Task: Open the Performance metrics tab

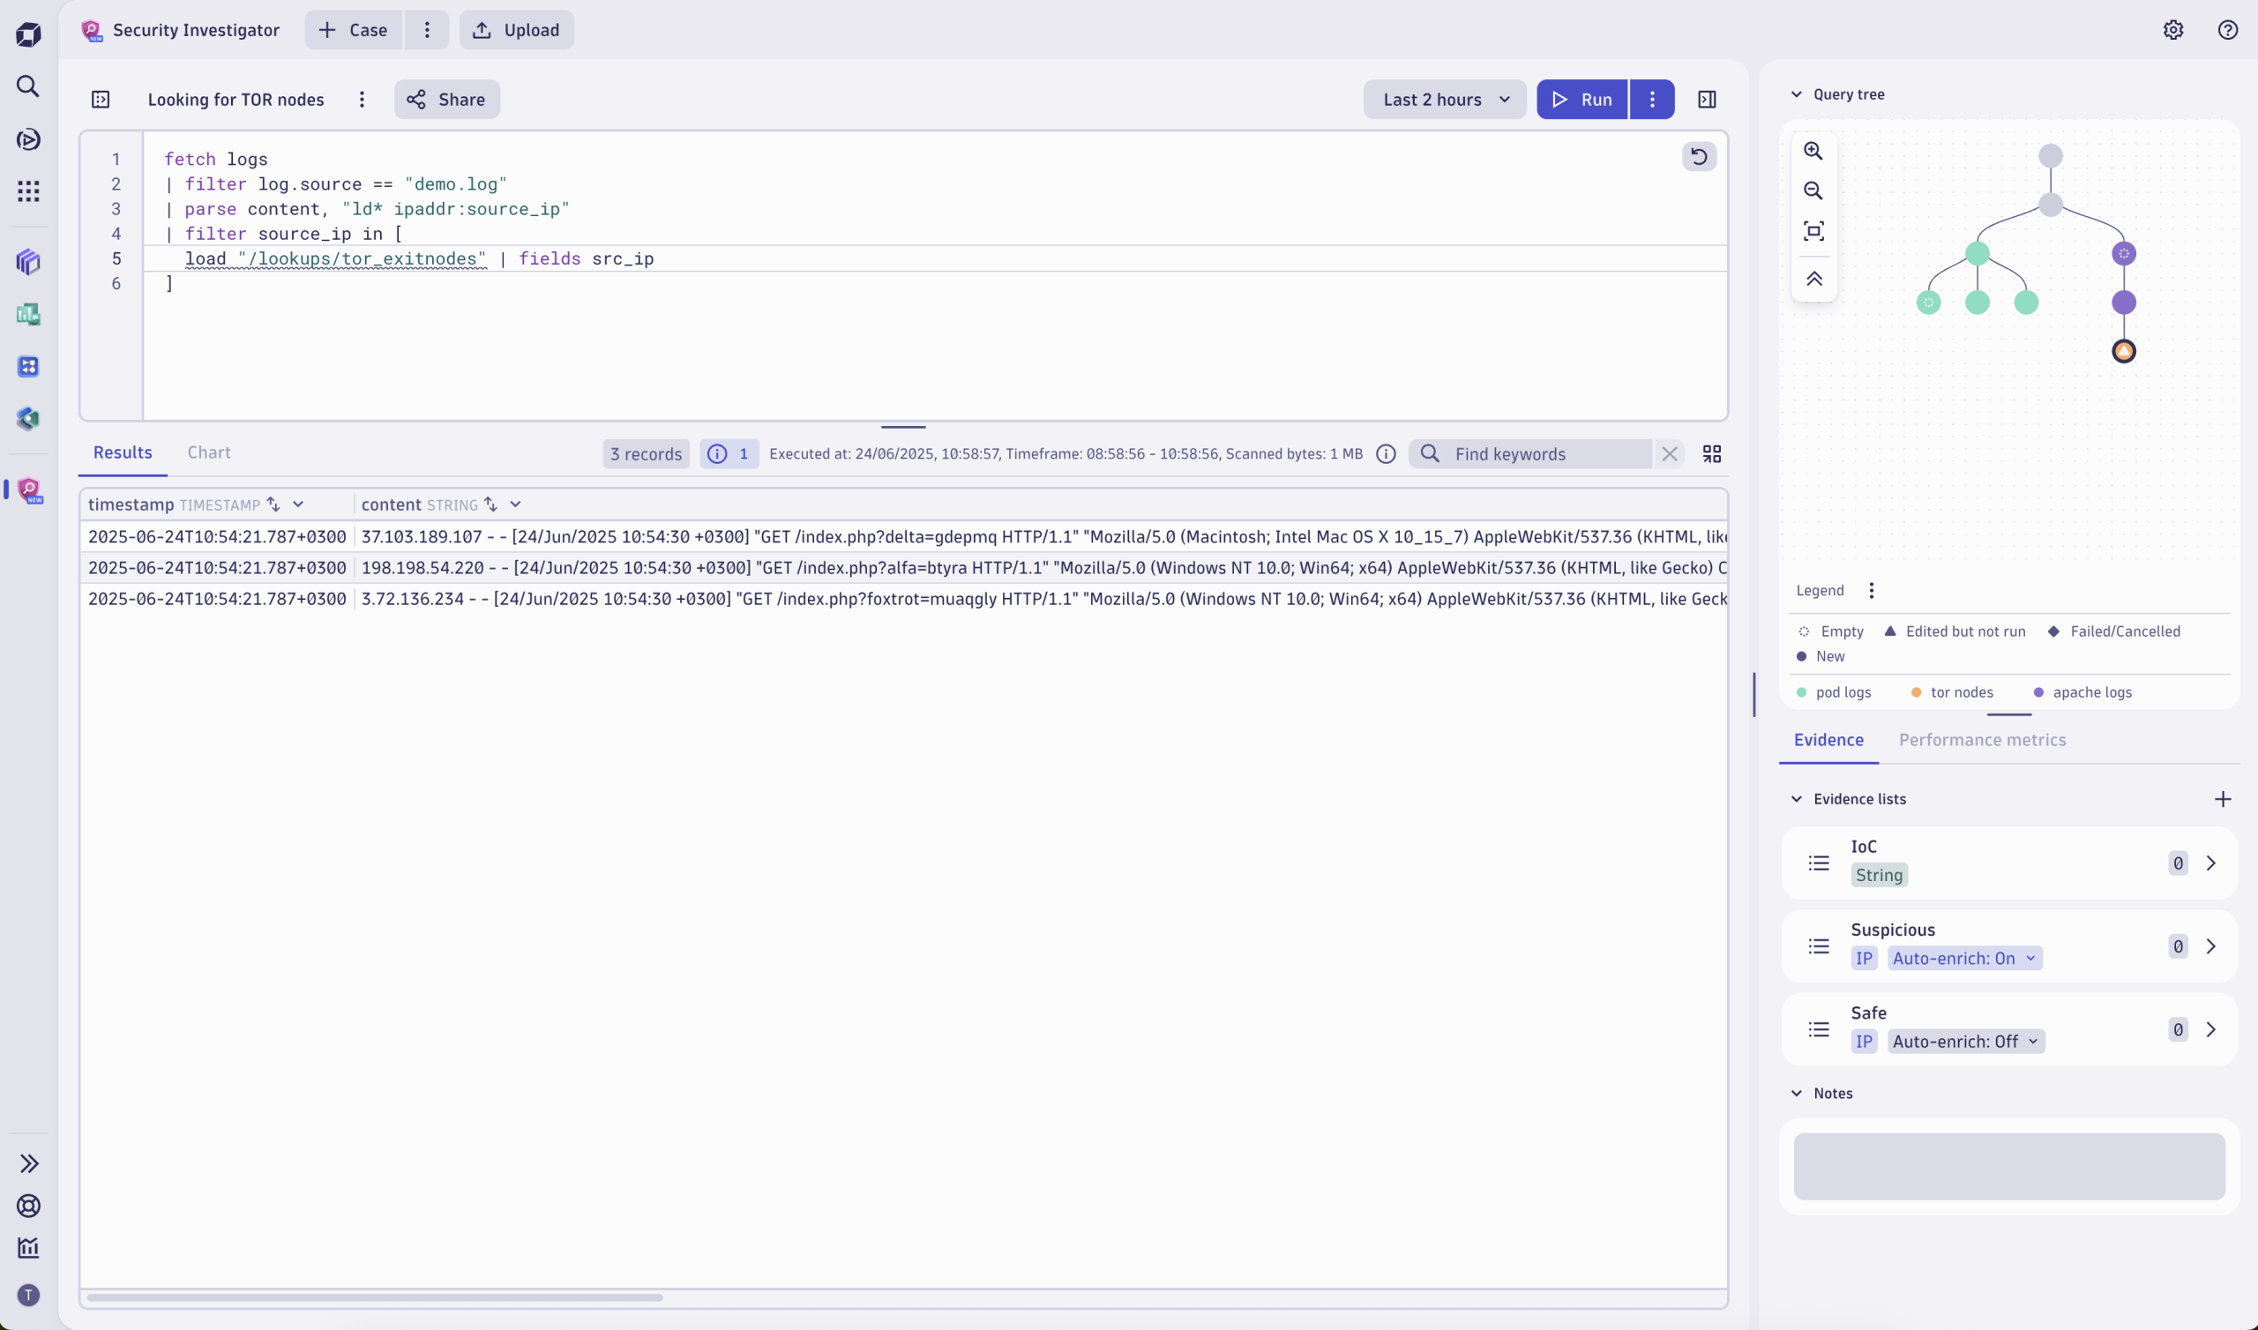Action: click(1982, 739)
